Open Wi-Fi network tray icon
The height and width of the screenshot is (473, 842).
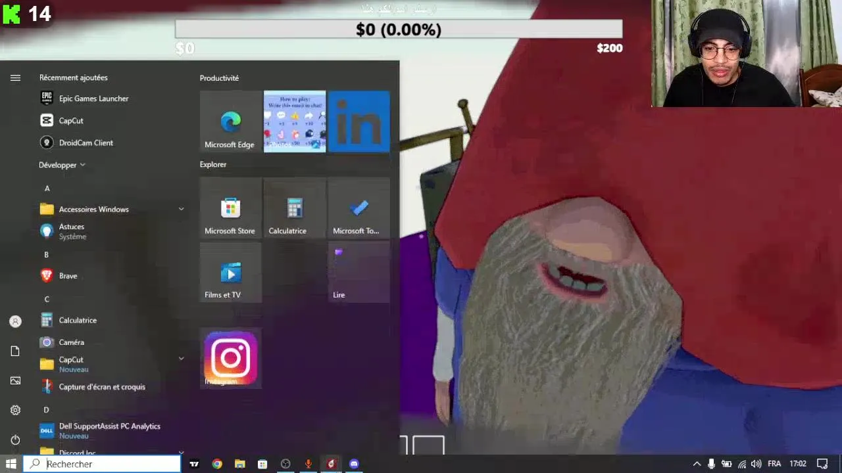tap(742, 464)
